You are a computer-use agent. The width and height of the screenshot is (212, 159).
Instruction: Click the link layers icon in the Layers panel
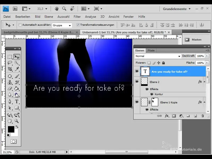pos(159,116)
